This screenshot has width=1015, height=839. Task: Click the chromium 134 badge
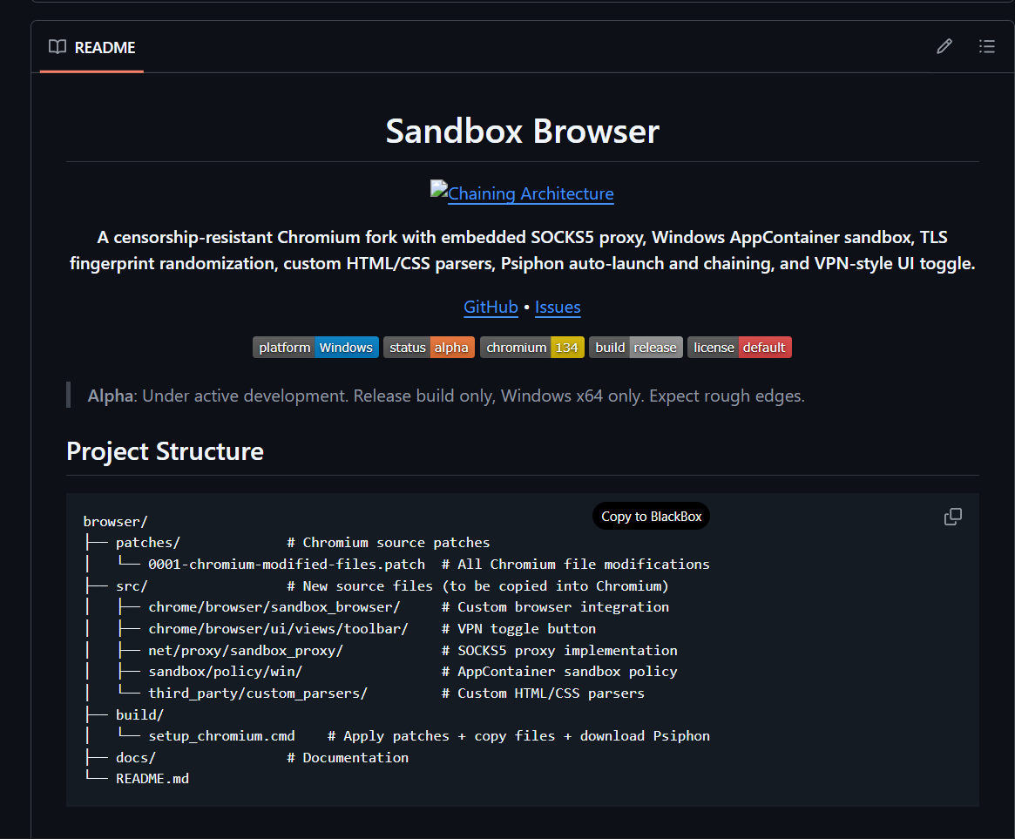click(x=532, y=348)
